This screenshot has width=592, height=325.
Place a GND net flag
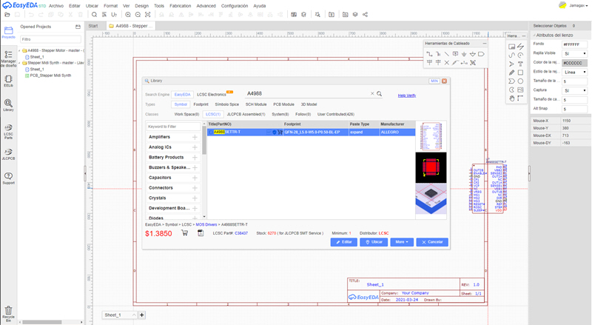(464, 54)
